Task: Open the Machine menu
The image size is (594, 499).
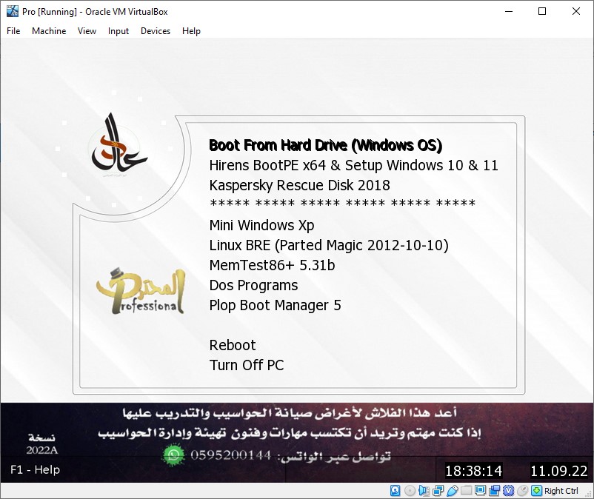Action: (49, 31)
